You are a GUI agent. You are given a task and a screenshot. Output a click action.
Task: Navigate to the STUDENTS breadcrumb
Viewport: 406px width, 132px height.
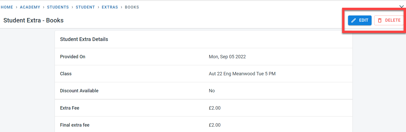[x=58, y=7]
